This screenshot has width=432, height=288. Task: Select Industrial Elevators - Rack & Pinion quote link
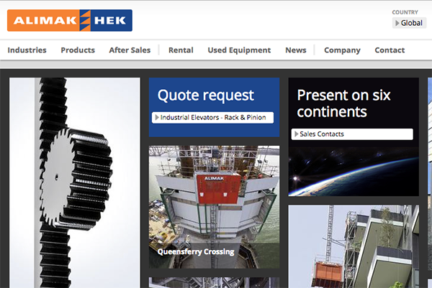point(212,118)
